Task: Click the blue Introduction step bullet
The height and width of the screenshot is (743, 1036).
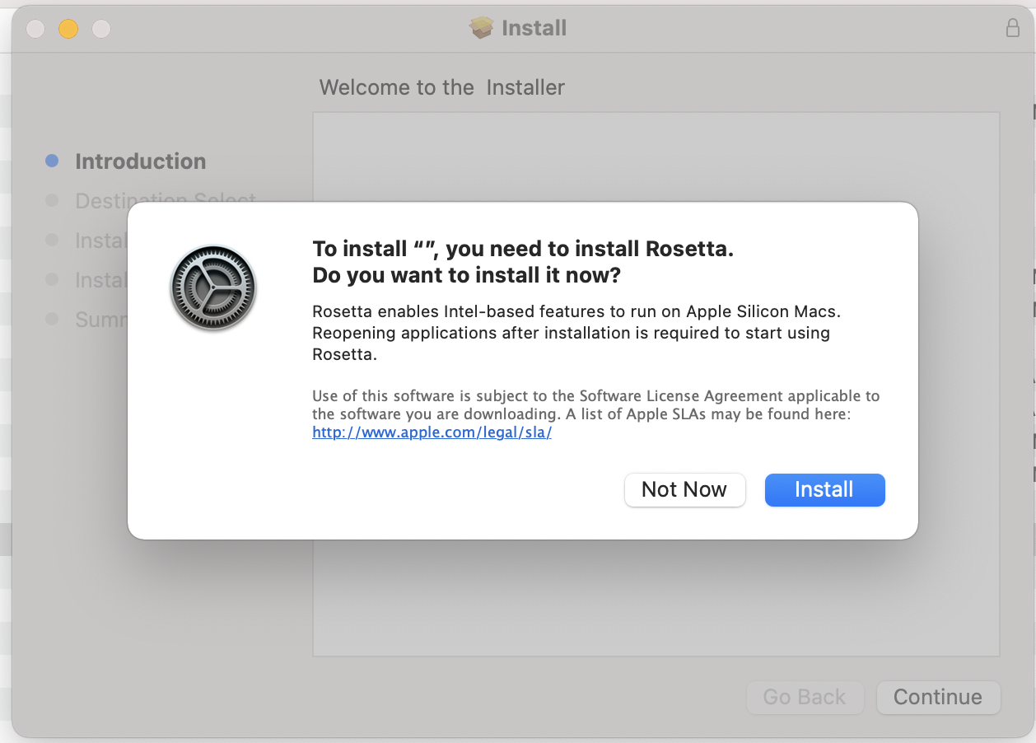Action: pyautogui.click(x=51, y=161)
